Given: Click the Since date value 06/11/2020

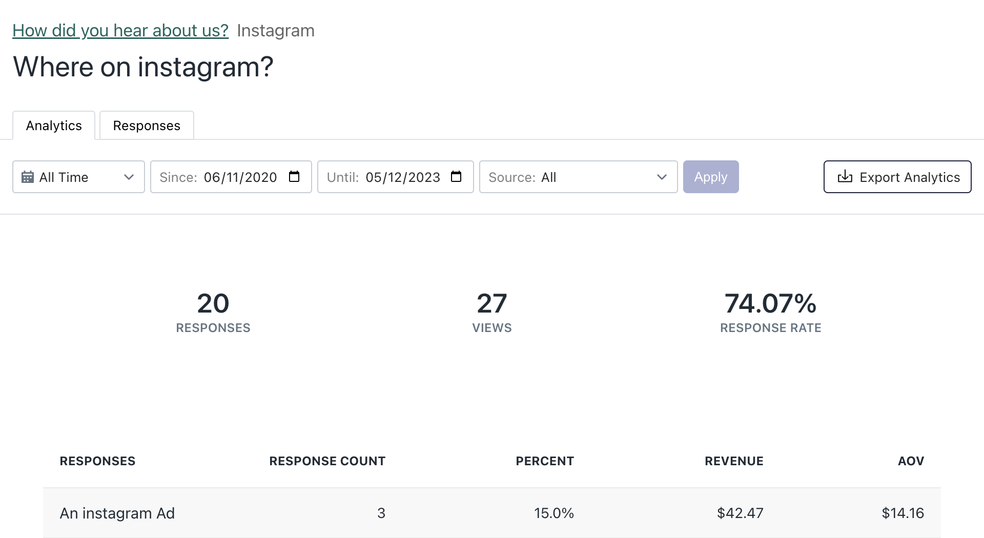Looking at the screenshot, I should point(240,177).
